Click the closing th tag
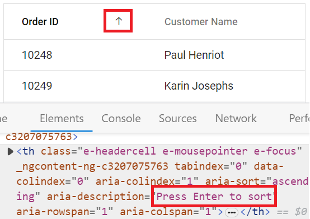 click(255, 212)
